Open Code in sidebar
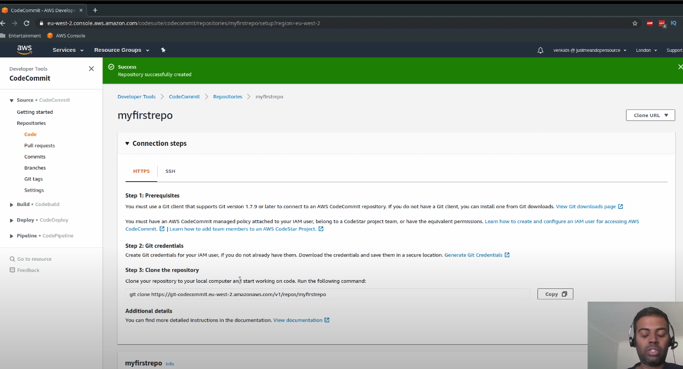This screenshot has width=683, height=369. point(30,134)
